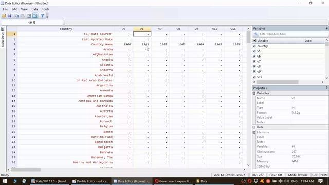Collapse the Variables section in Properties
Image resolution: width=329 pixels, height=185 pixels.
(254, 93)
